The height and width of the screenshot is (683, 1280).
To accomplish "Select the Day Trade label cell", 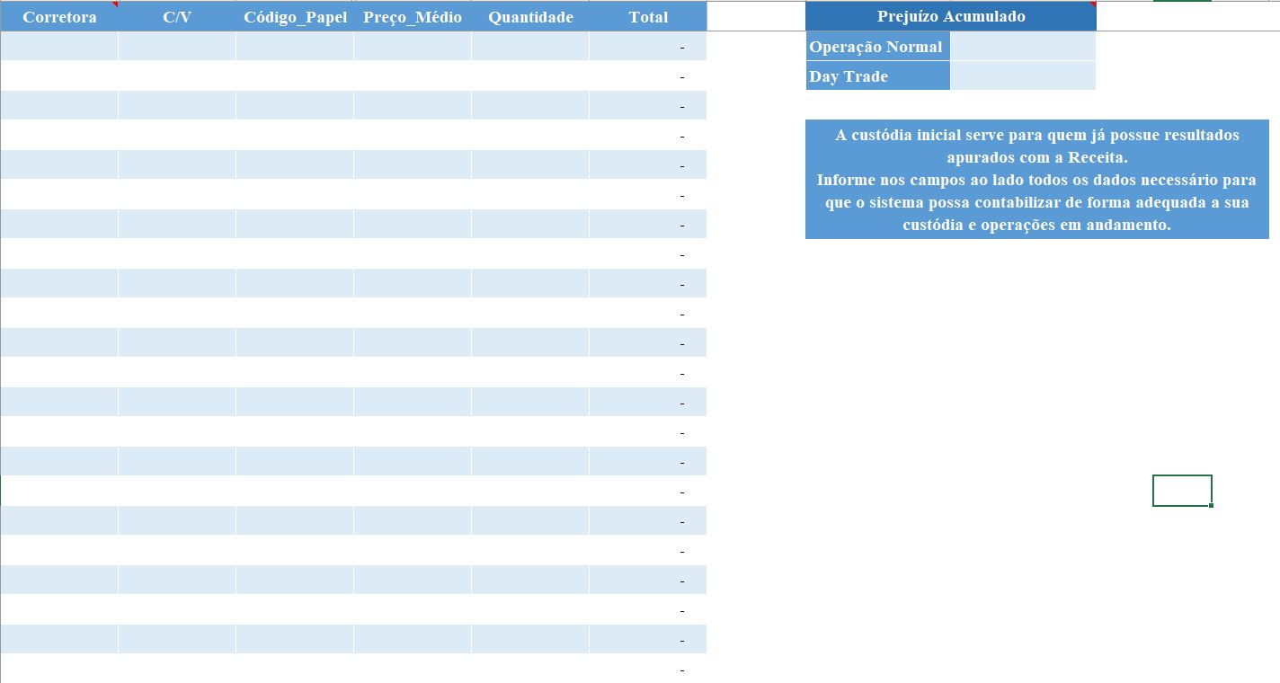I will [877, 76].
